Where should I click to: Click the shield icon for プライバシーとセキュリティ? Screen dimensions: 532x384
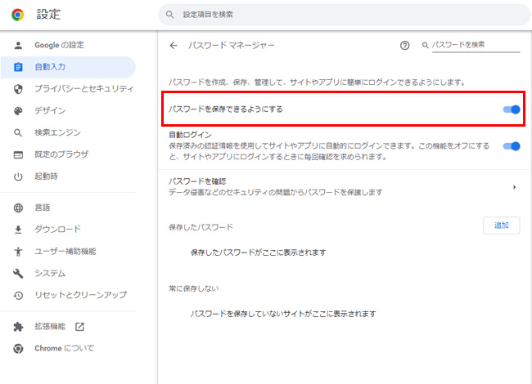(x=18, y=89)
